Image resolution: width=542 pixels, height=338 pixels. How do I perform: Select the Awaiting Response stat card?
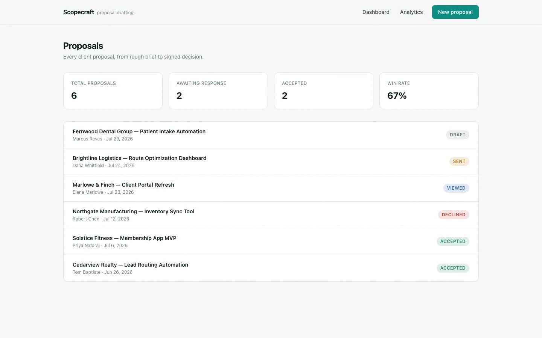pos(218,91)
